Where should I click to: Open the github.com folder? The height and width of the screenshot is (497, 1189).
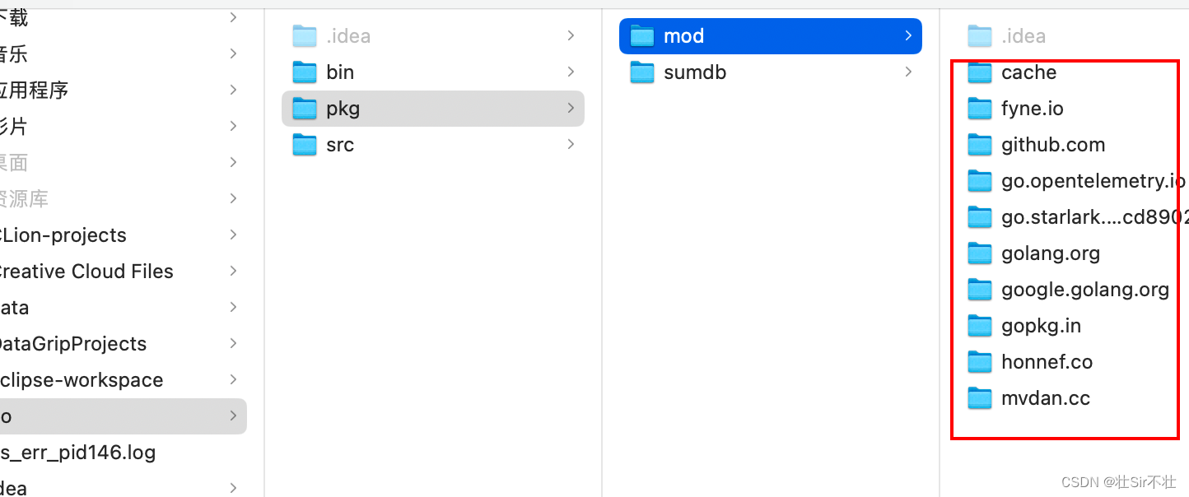1053,144
